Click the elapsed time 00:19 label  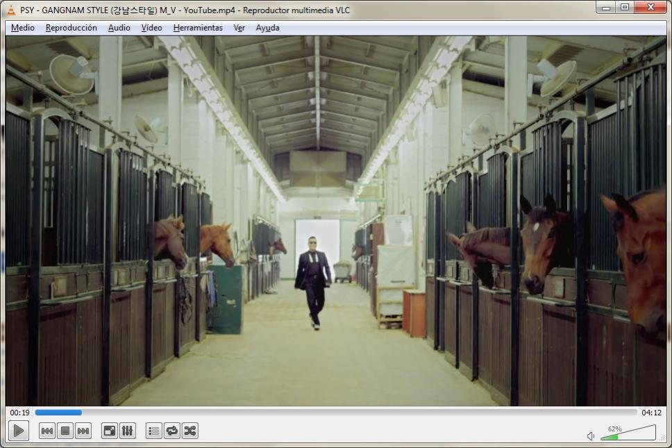point(19,413)
